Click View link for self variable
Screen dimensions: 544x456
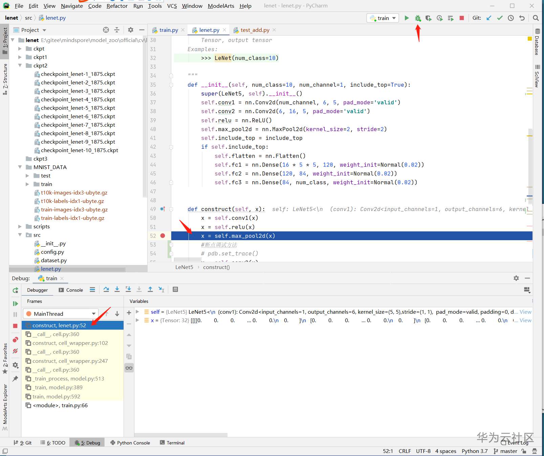tap(525, 312)
